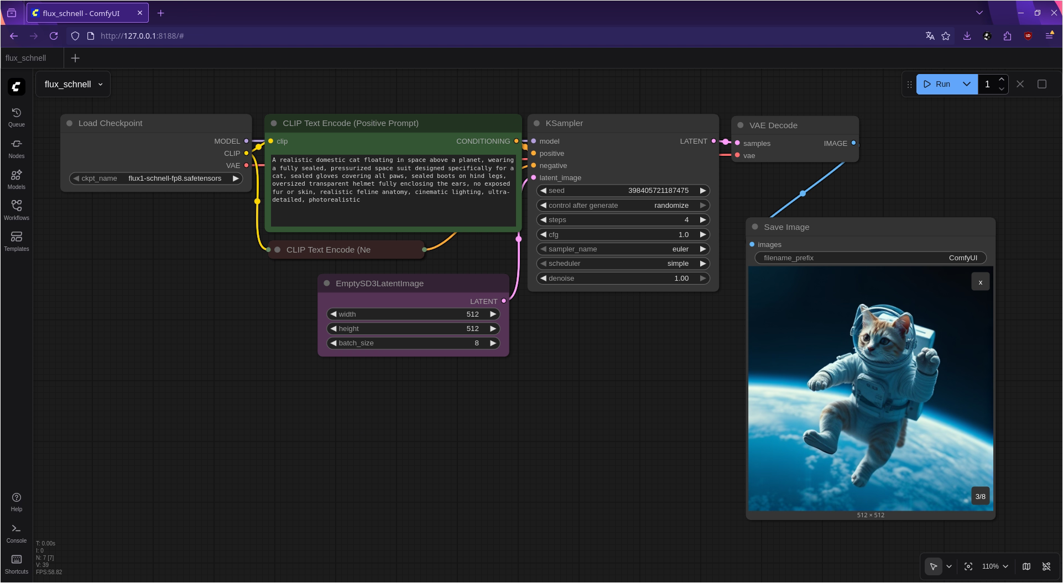1063x583 pixels.
Task: Open Help from the sidebar
Action: 16,500
